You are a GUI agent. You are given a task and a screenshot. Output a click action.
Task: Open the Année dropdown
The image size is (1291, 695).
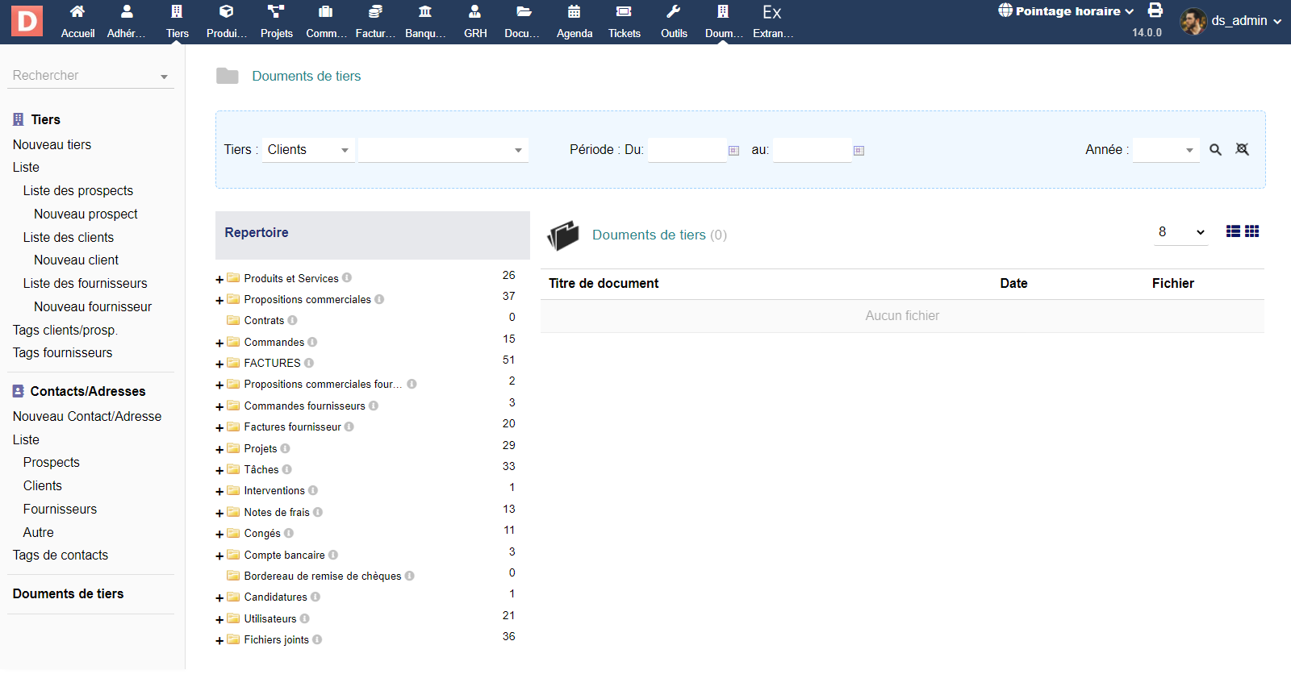click(1166, 150)
